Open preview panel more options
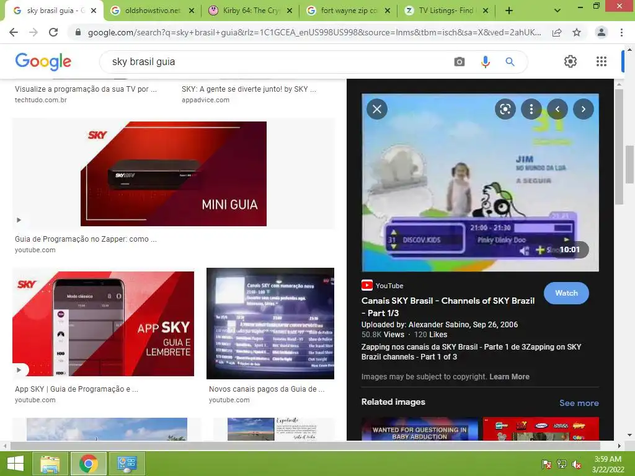635x476 pixels. (531, 109)
